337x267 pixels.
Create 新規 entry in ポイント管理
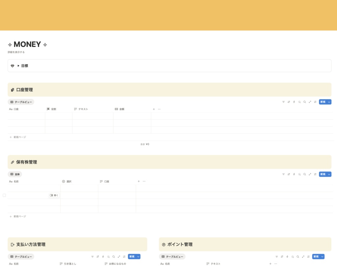click(x=316, y=257)
